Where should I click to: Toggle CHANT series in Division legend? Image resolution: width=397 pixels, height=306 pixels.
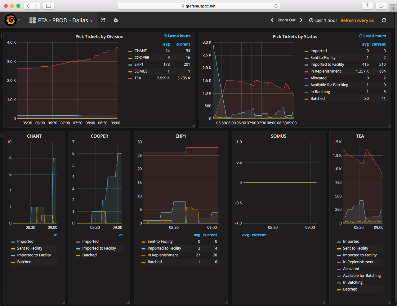[141, 51]
